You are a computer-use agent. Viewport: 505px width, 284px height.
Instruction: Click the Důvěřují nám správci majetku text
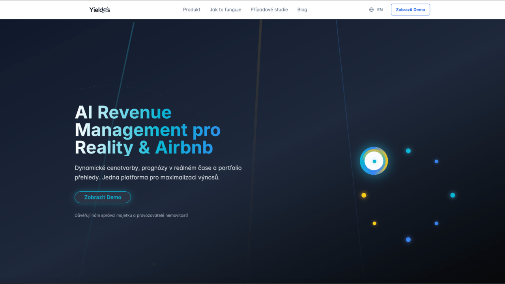point(131,215)
